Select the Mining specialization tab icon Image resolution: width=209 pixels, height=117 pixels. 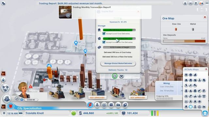90,105
